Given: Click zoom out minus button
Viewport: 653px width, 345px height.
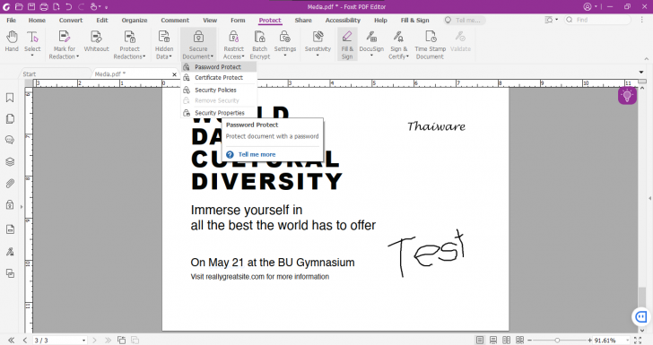Looking at the screenshot, I should (x=530, y=341).
